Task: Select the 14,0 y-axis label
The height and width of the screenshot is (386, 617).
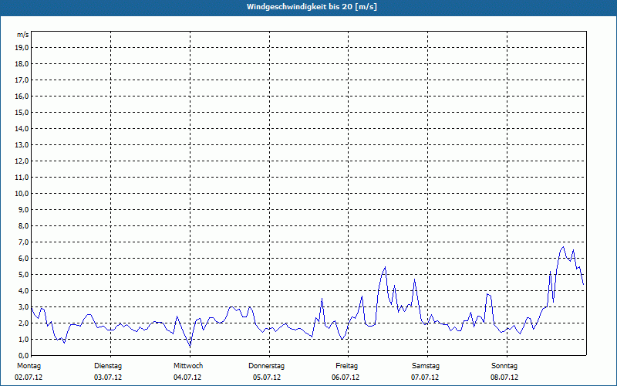Action: coord(22,128)
